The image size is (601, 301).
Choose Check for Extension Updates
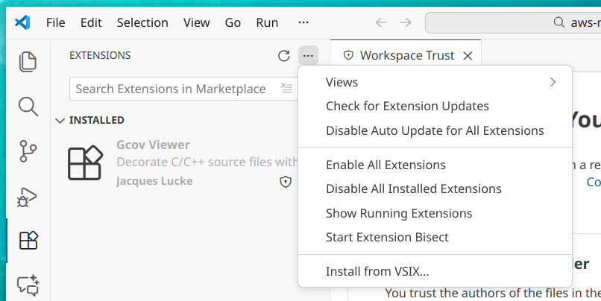click(x=407, y=107)
